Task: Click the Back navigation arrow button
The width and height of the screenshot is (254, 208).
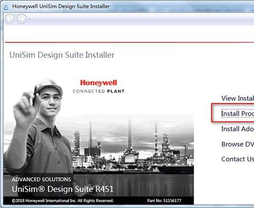Action: 10,19
